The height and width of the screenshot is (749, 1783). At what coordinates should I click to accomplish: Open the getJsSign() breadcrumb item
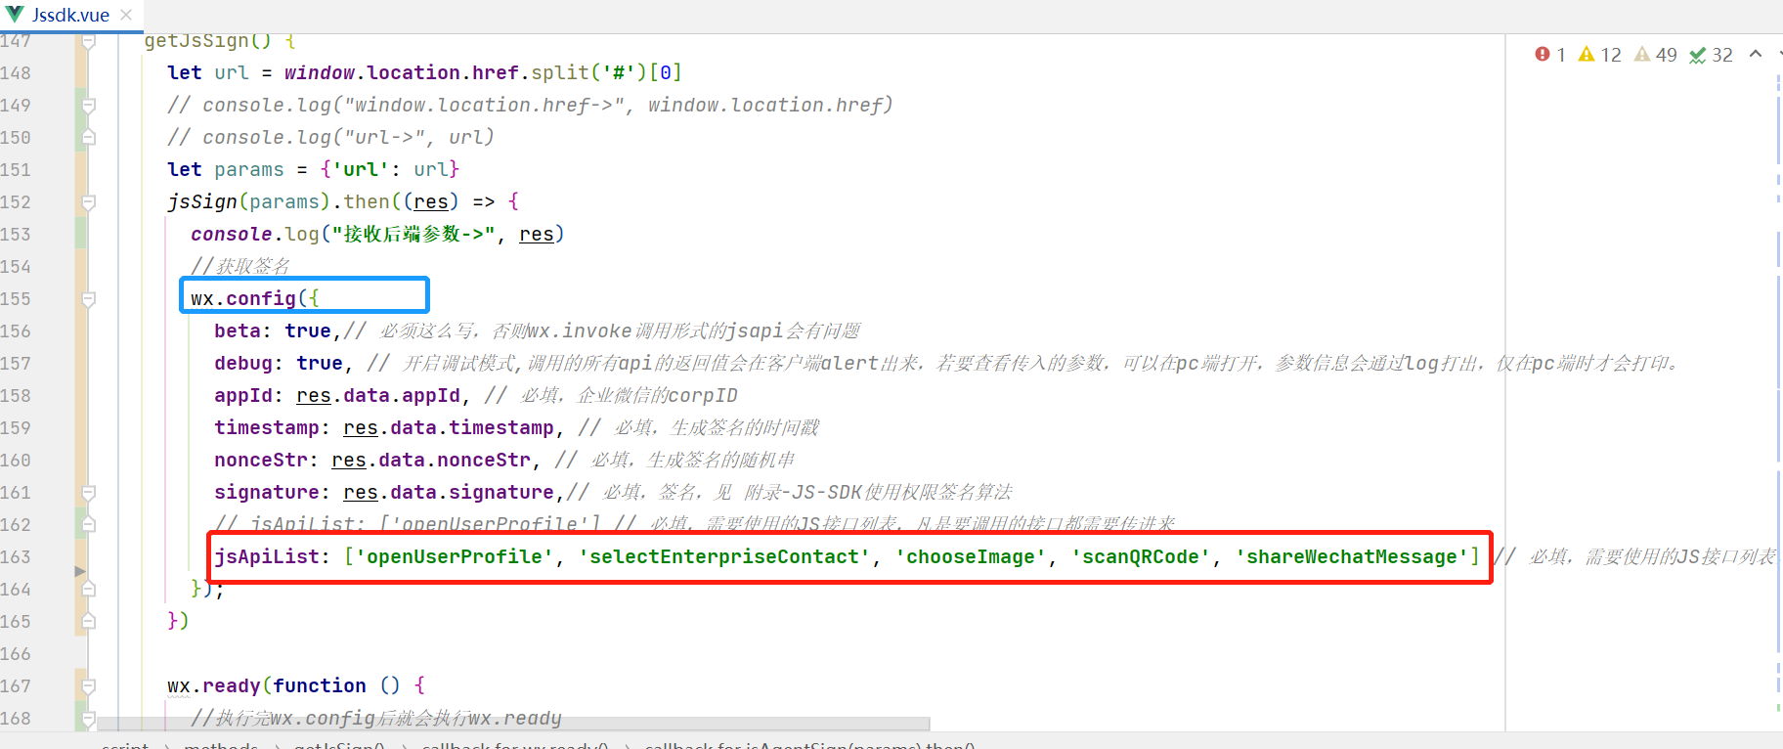pyautogui.click(x=339, y=744)
